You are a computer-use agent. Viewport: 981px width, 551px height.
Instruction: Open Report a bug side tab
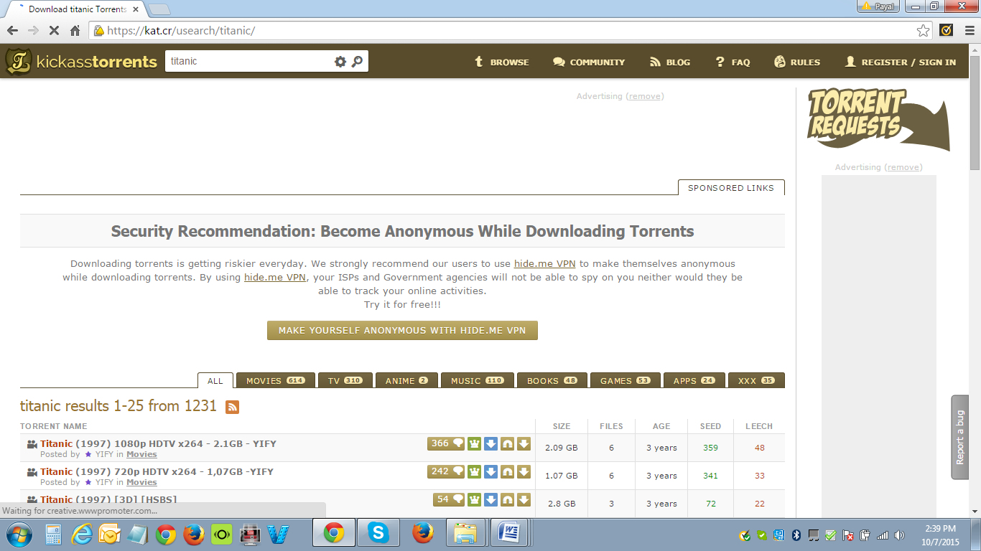coord(960,436)
